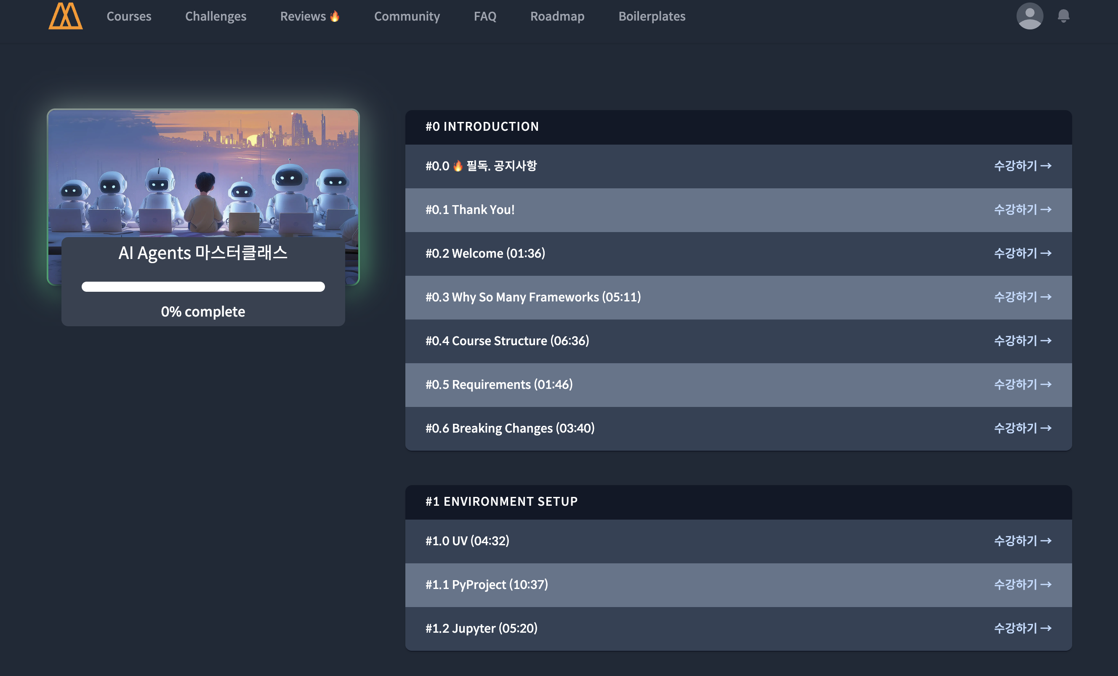Open the Challenges page
Image resolution: width=1118 pixels, height=676 pixels.
(216, 16)
